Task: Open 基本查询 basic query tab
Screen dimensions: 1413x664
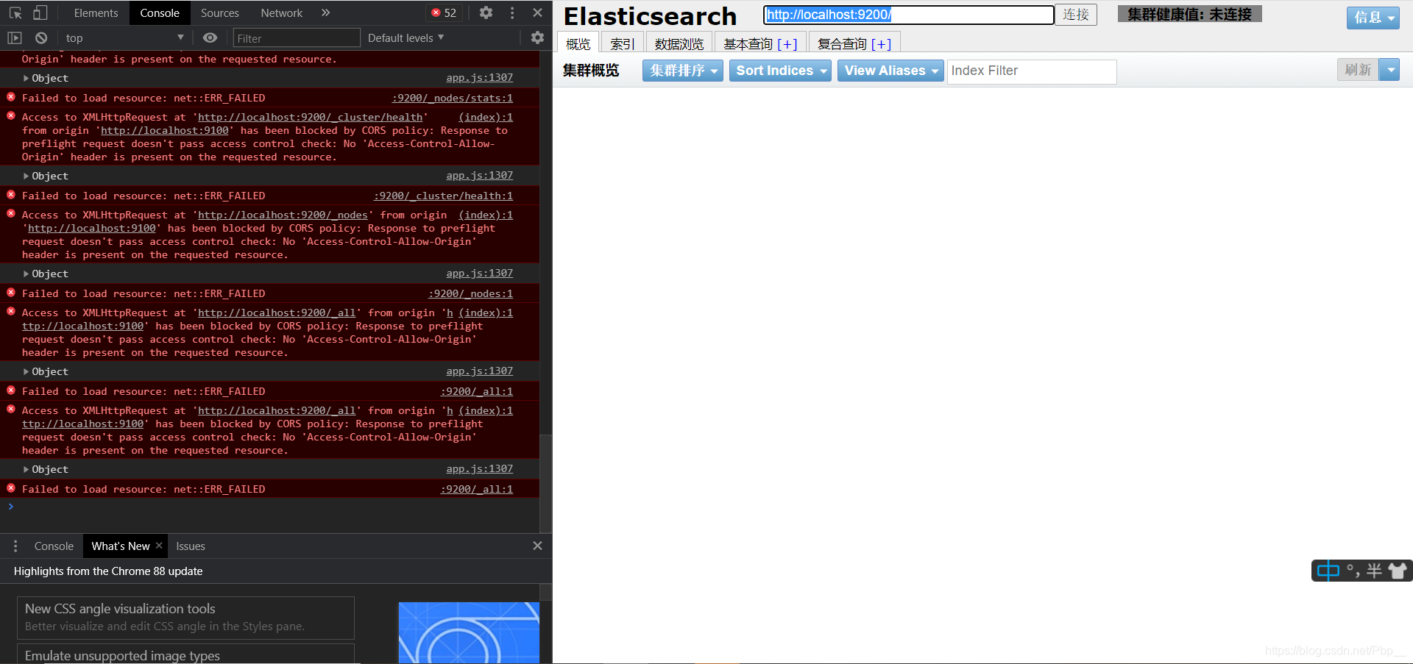Action: point(760,43)
